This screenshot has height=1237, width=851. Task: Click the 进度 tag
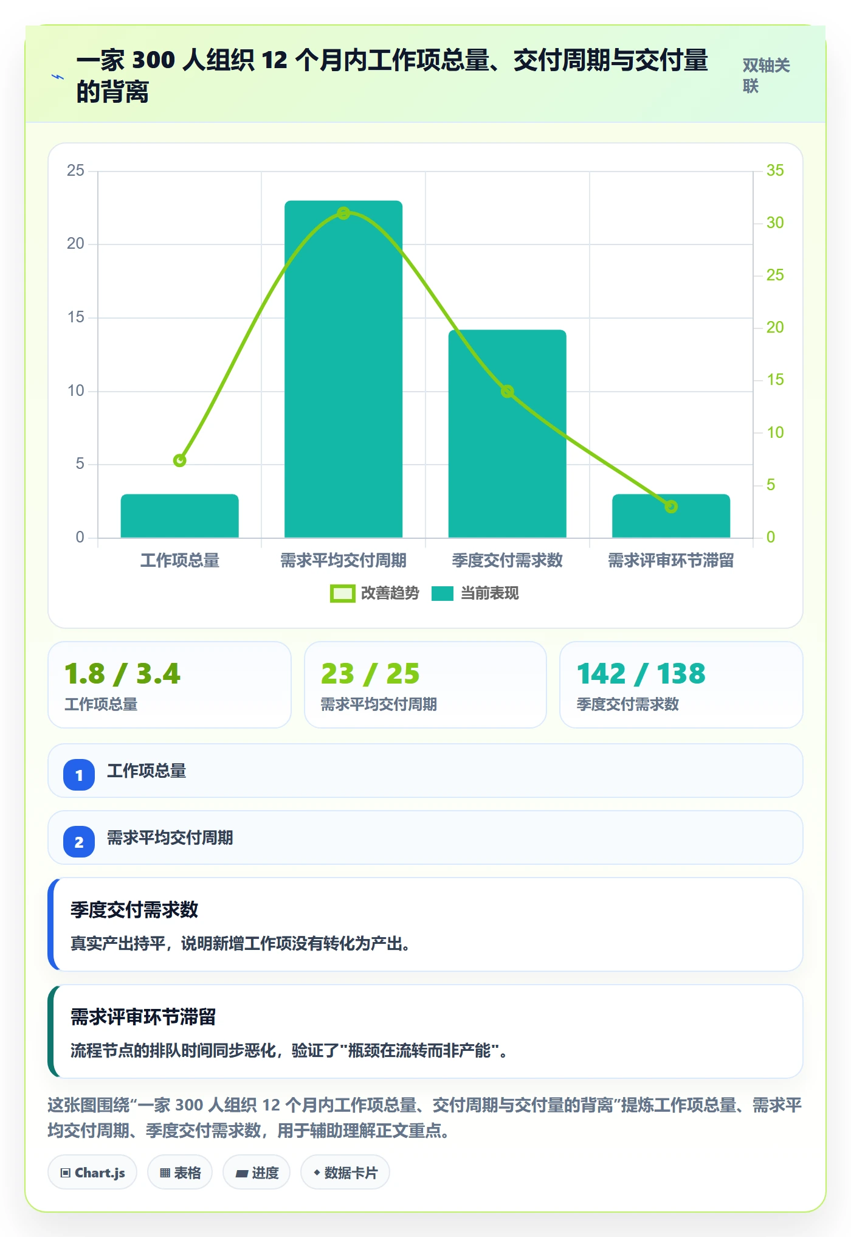(257, 1173)
